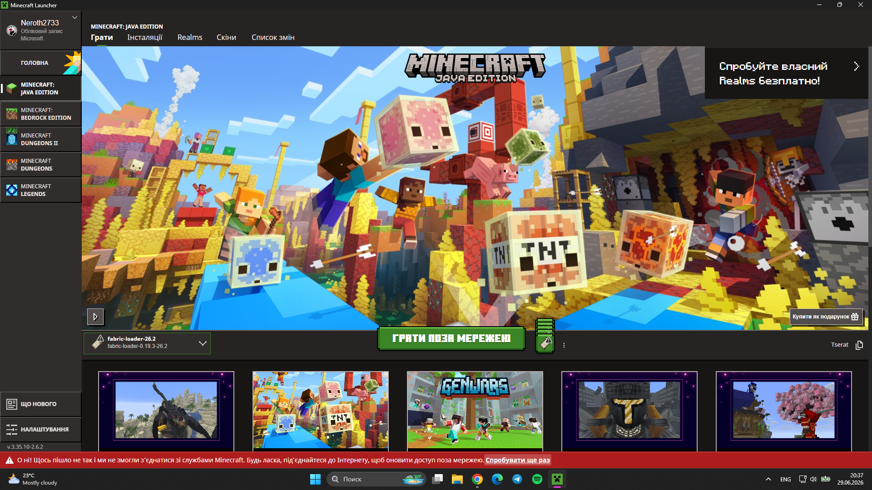The width and height of the screenshot is (872, 490).
Task: Open the Windows Start menu
Action: [315, 479]
